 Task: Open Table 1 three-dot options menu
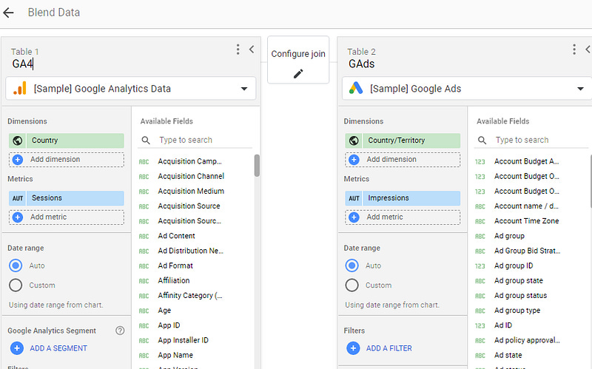click(x=238, y=50)
